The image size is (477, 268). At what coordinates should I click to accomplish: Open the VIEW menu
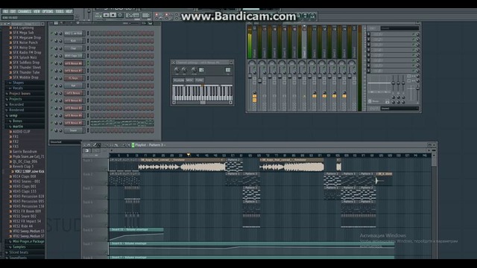click(37, 12)
